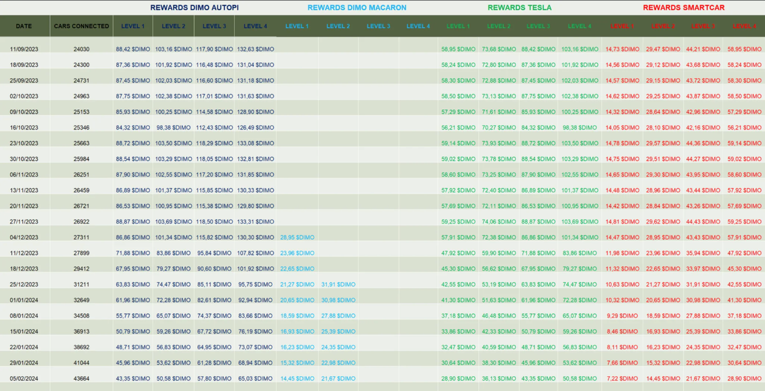Click LEVEL 2 header under Rewards Smartcar
This screenshot has height=391, width=765.
click(663, 26)
